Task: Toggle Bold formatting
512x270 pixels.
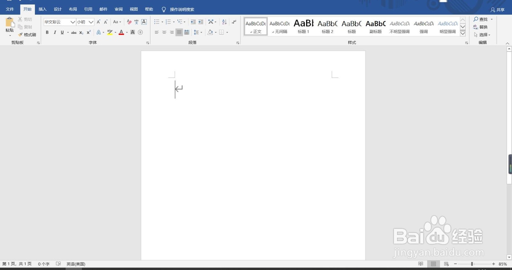Action: [47, 32]
